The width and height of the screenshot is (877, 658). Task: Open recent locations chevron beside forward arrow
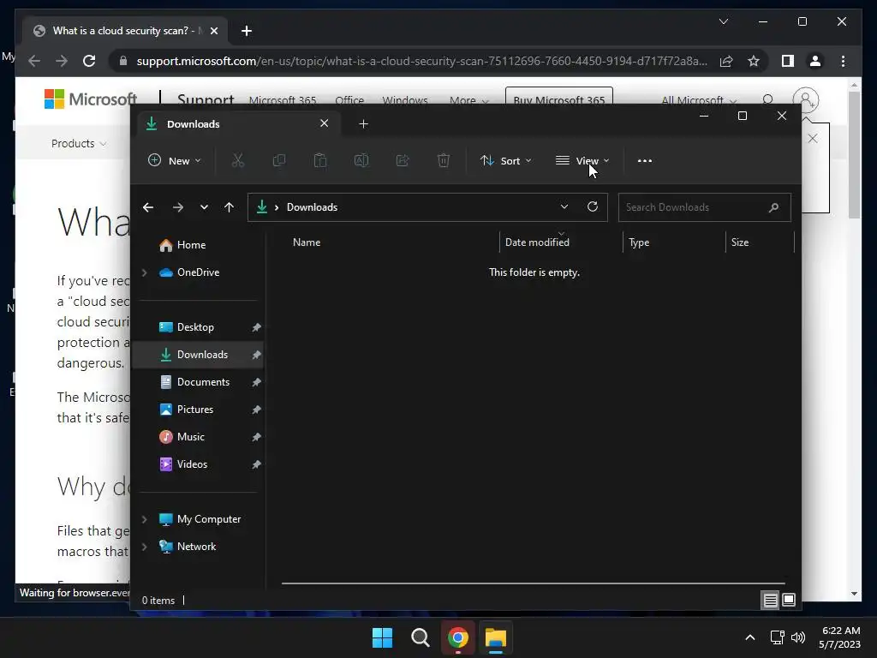(x=204, y=207)
